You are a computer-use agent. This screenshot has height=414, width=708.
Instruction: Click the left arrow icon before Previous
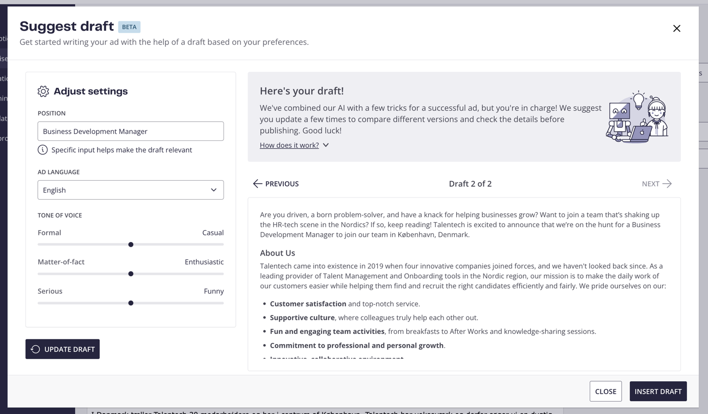(x=258, y=184)
